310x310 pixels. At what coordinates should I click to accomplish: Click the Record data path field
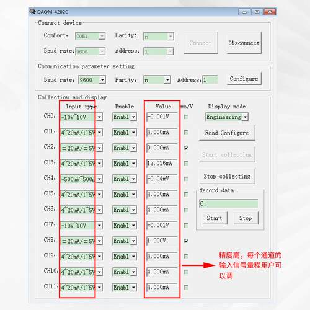229,204
